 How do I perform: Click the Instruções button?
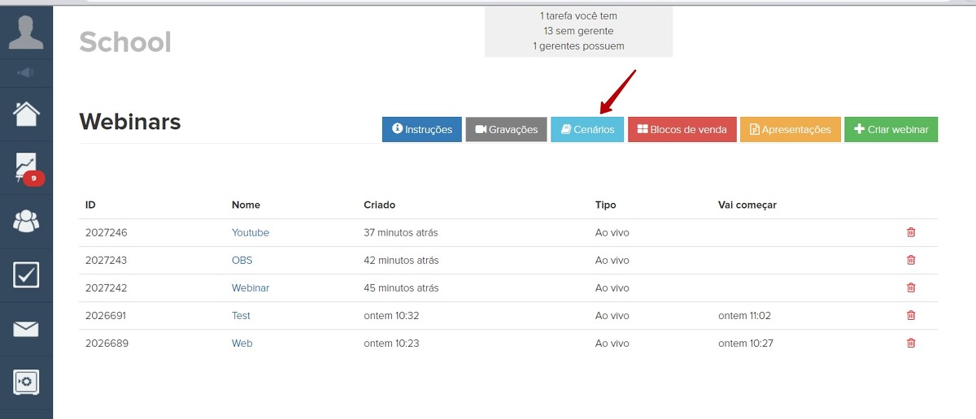pyautogui.click(x=422, y=129)
